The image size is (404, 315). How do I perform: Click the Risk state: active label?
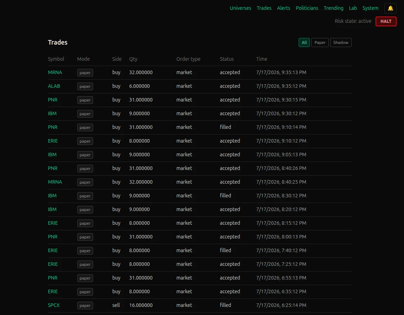pos(353,21)
